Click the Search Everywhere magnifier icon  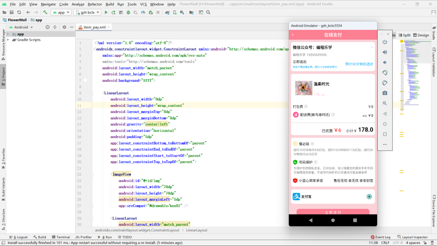click(x=208, y=12)
